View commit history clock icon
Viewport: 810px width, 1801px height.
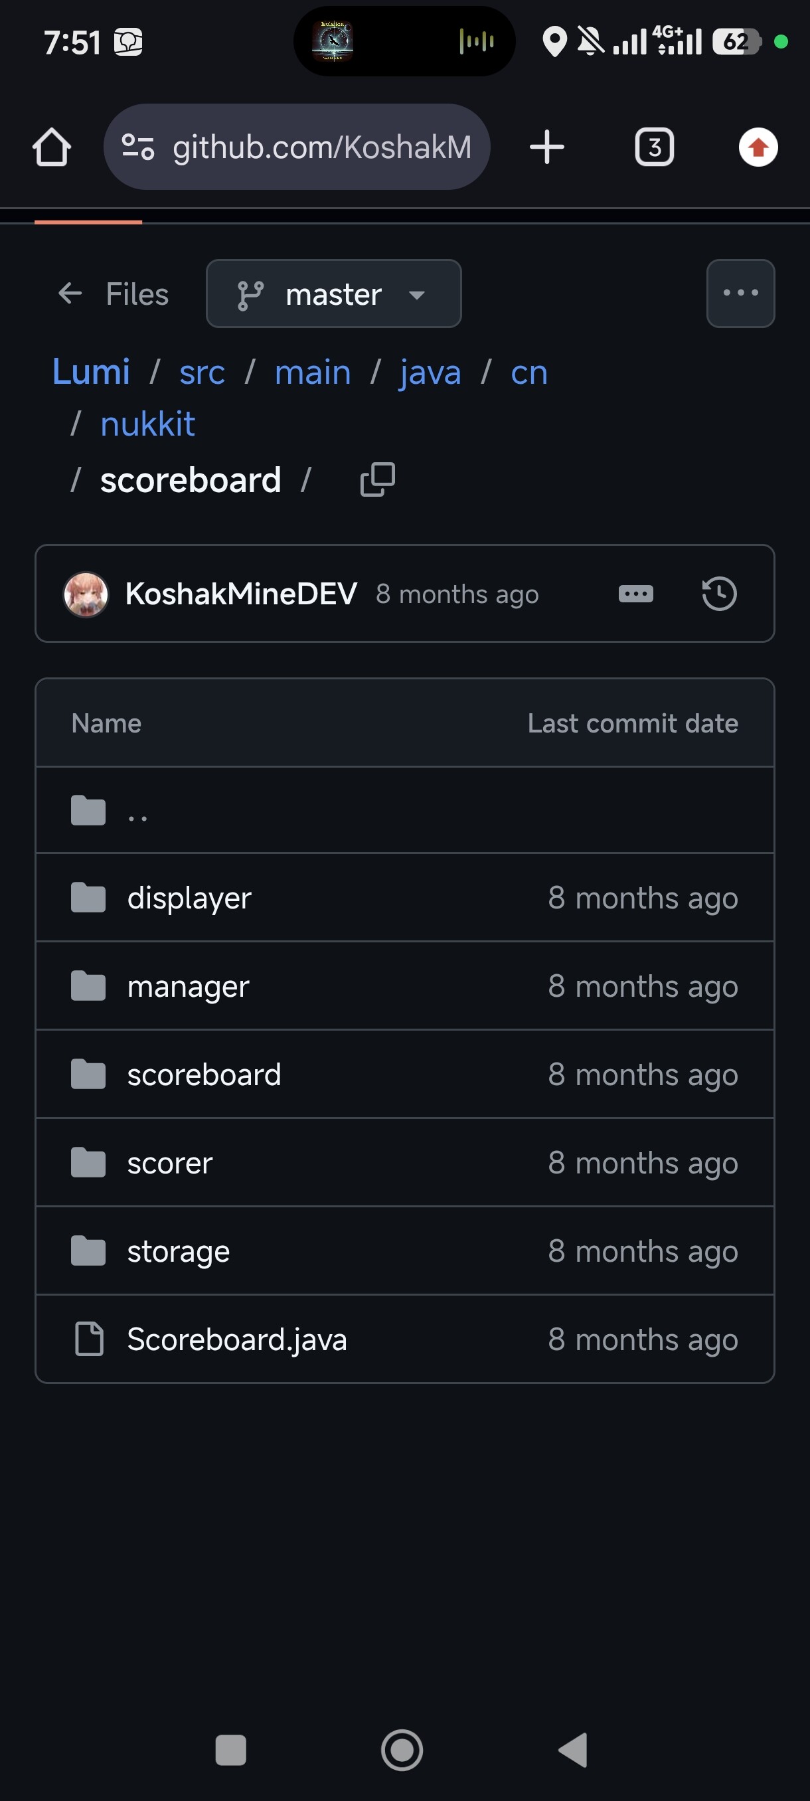click(x=718, y=594)
